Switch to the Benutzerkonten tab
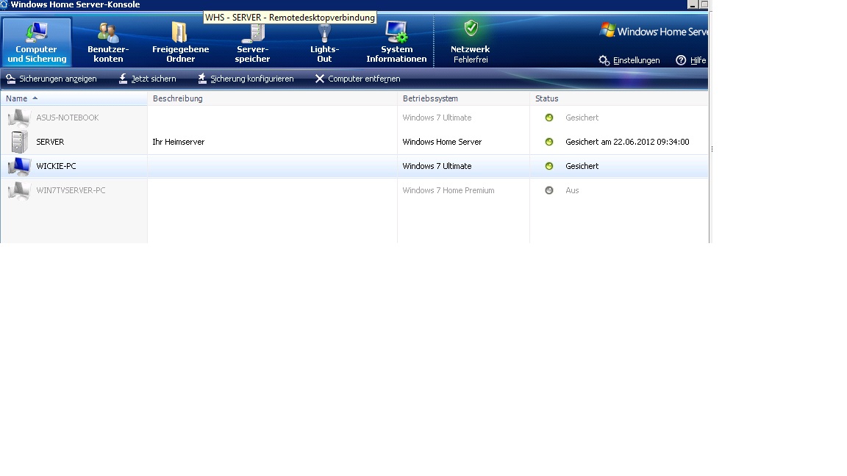The image size is (847, 476). click(108, 42)
